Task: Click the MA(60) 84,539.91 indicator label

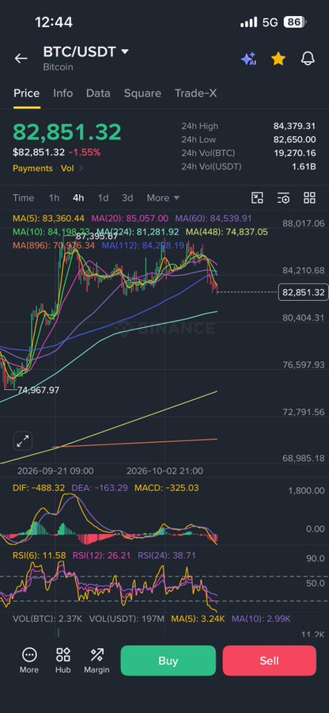Action: (214, 219)
